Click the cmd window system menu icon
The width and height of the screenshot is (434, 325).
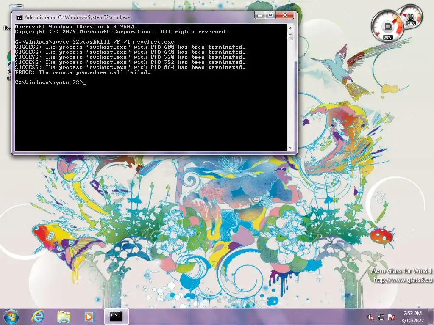[19, 18]
